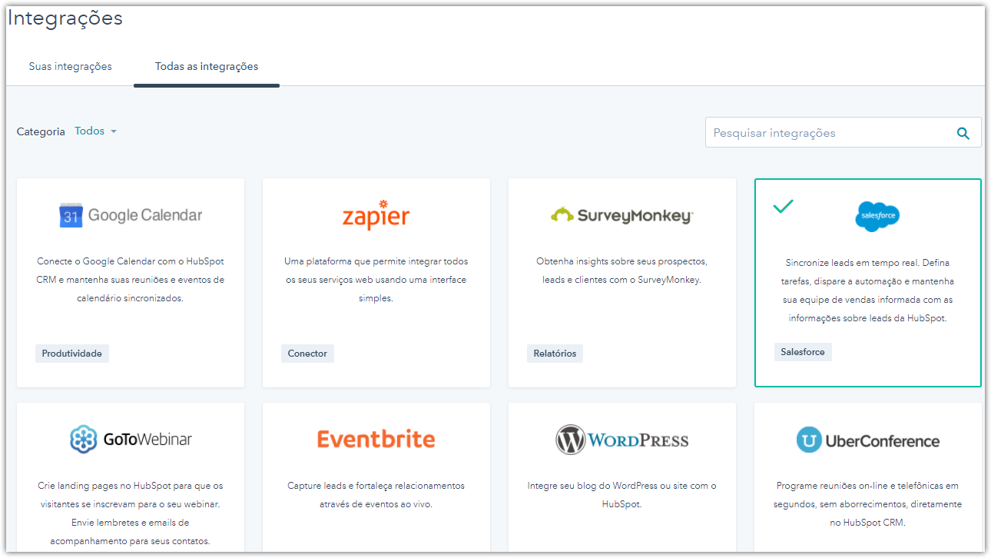Click the Produtividade category tag
Image resolution: width=991 pixels, height=558 pixels.
(72, 354)
